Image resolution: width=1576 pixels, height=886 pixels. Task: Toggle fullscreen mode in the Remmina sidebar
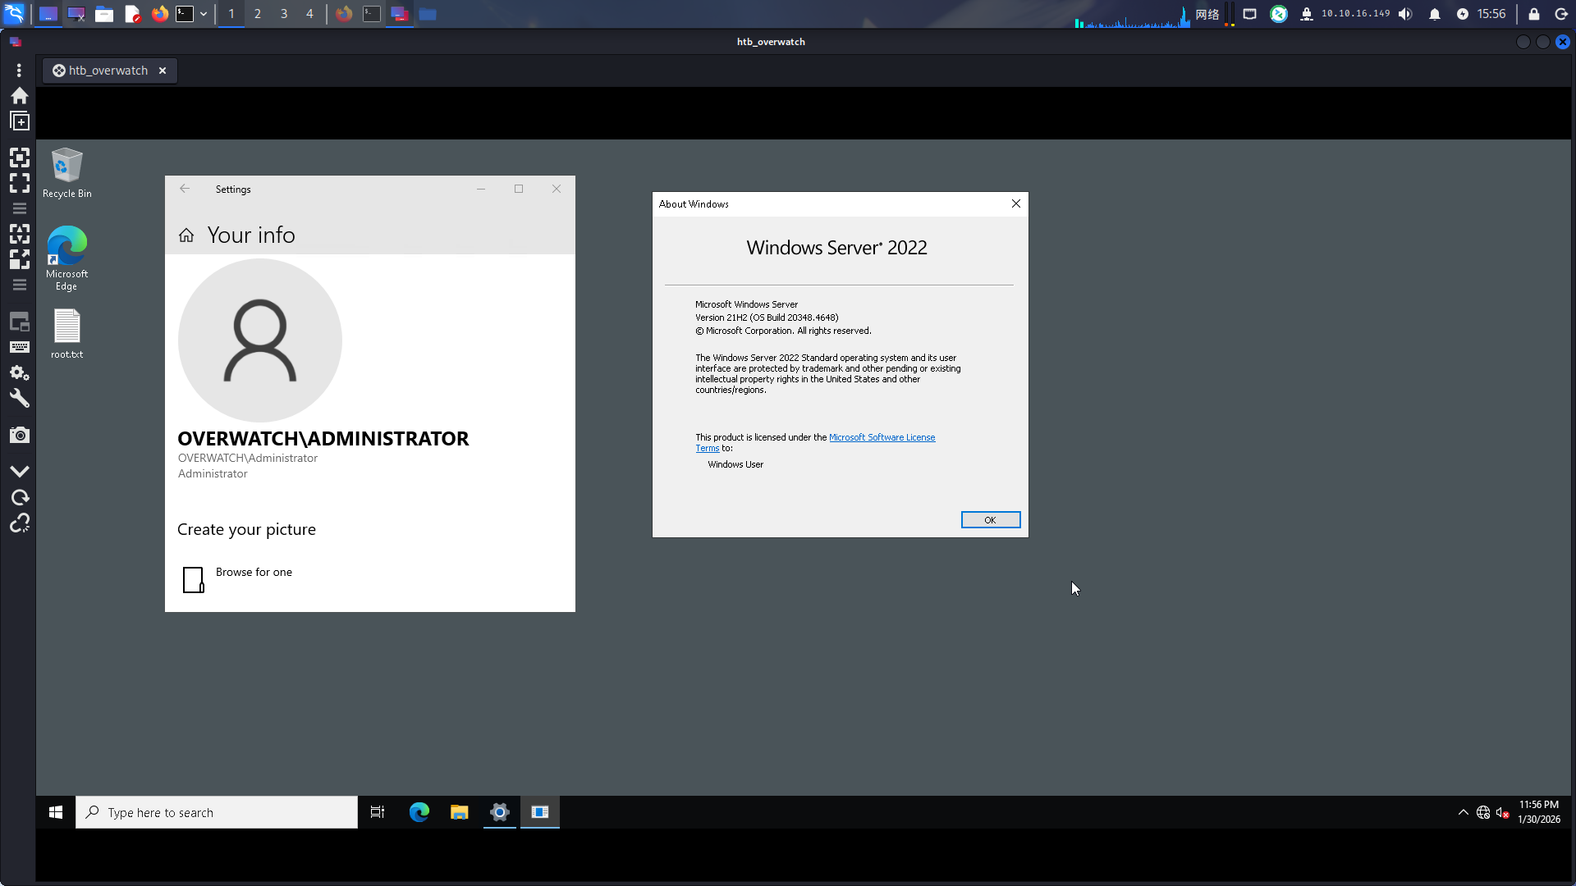(x=20, y=182)
